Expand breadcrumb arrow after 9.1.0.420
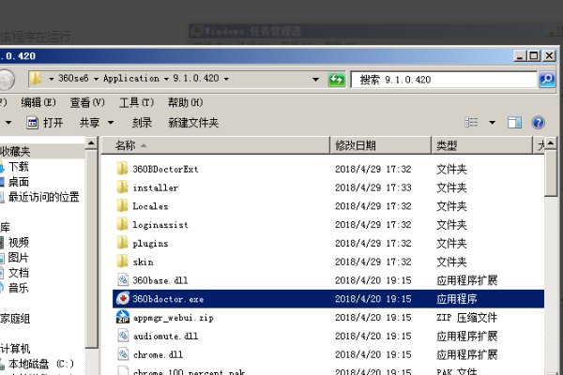563x375 pixels. pos(226,79)
